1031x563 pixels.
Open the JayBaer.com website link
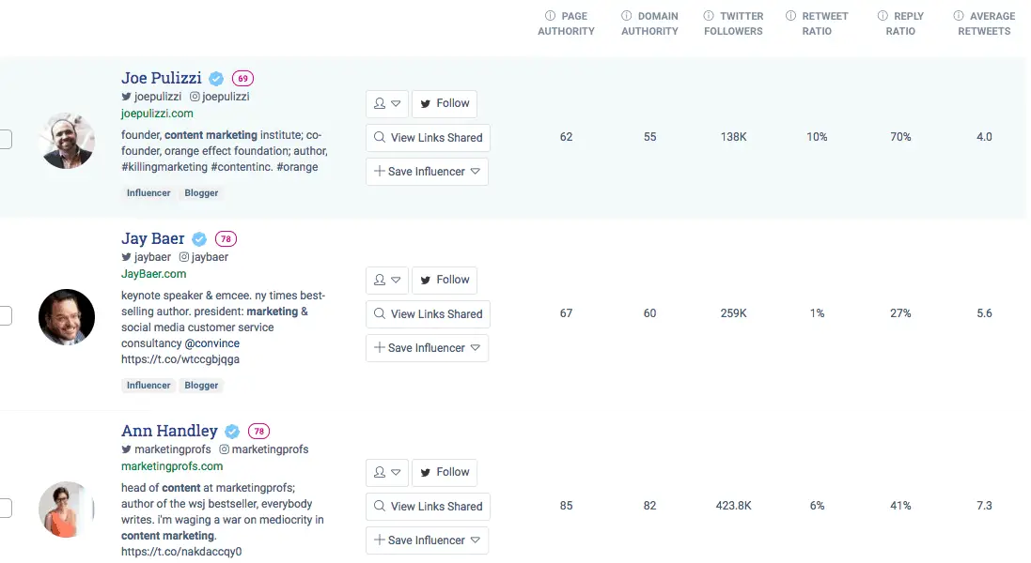click(154, 274)
